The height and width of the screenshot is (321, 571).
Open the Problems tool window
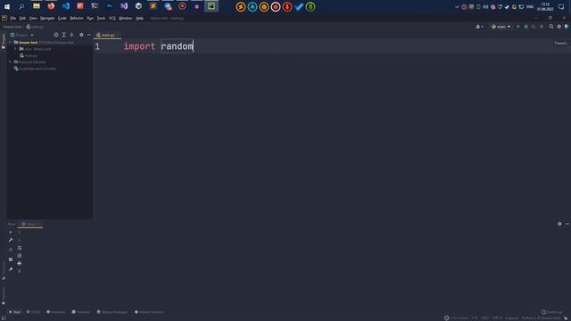(x=56, y=312)
